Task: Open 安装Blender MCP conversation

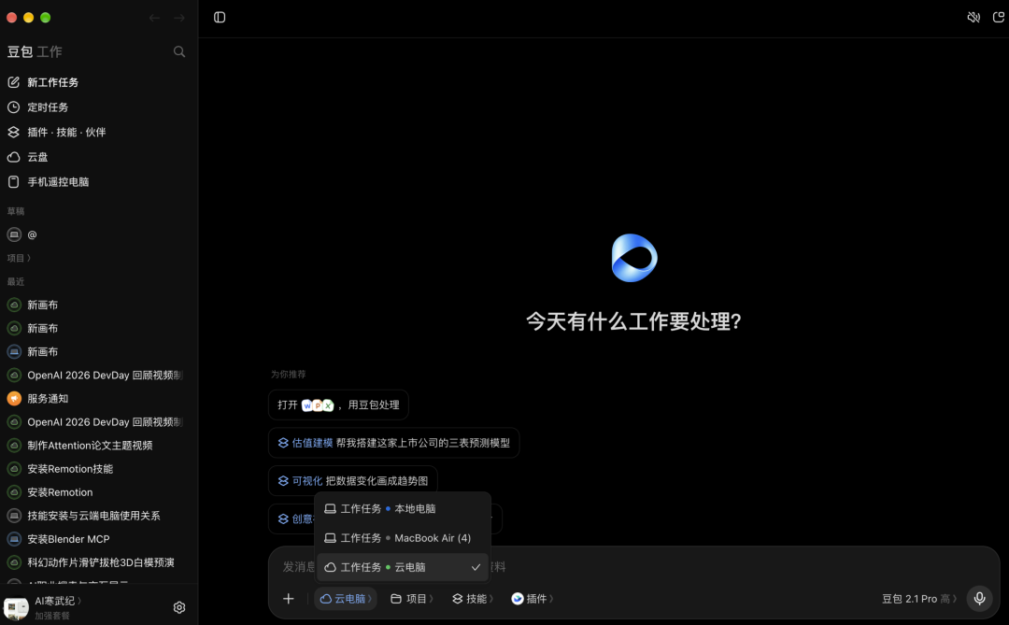Action: (98, 539)
